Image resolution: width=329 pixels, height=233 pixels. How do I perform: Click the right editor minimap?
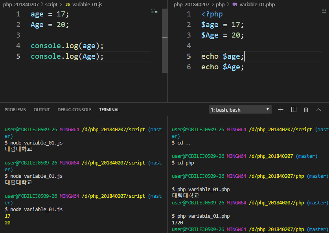click(324, 11)
